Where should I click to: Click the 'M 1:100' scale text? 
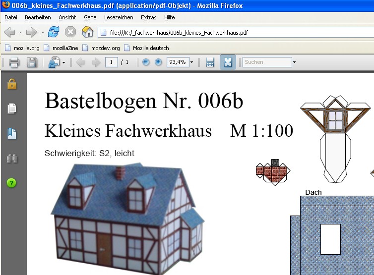[261, 131]
